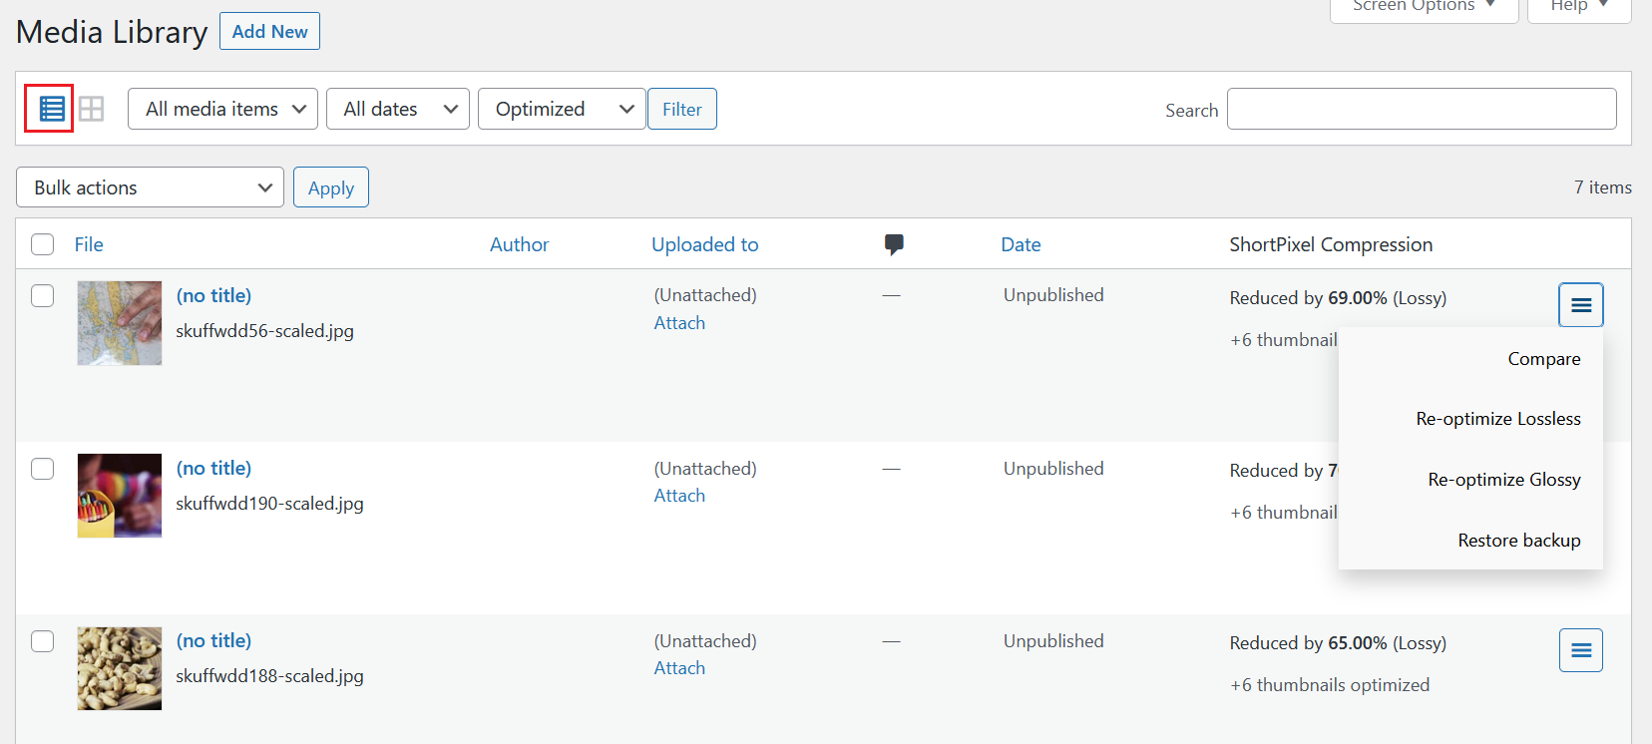Choose Compare from the ShortPixel menu

(x=1543, y=359)
